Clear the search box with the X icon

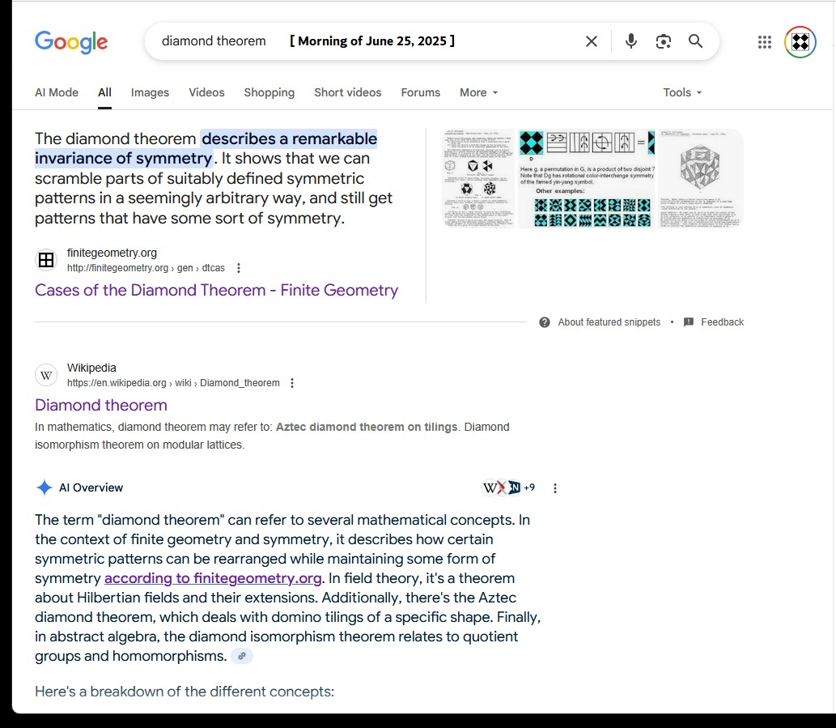(x=592, y=41)
